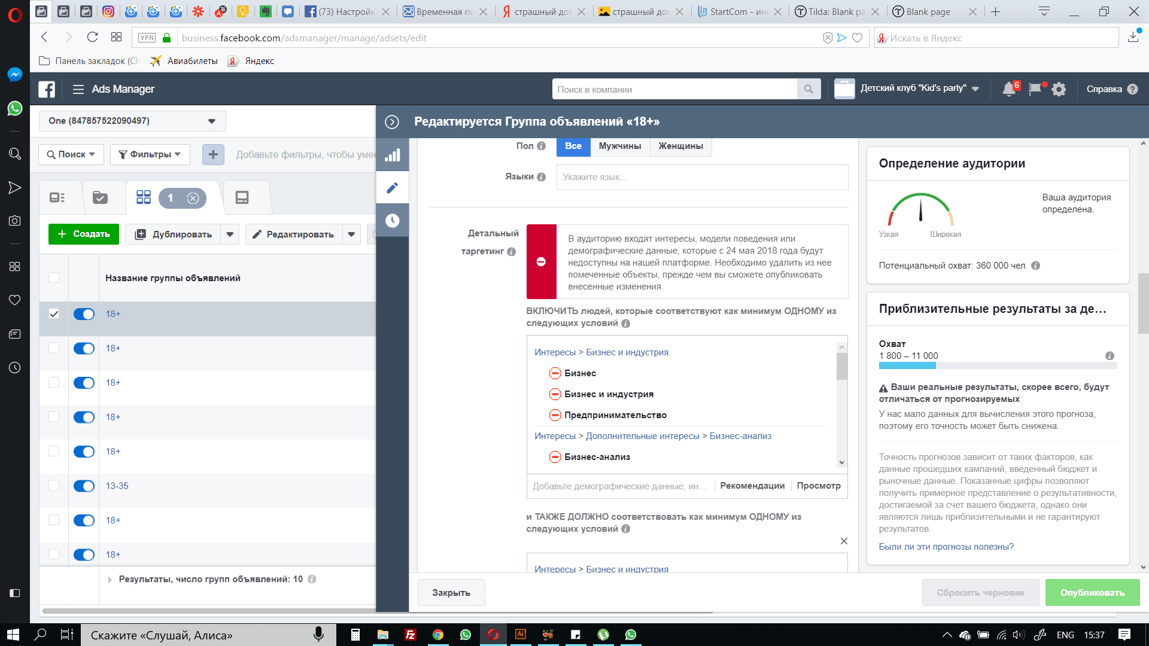This screenshot has width=1149, height=646.
Task: Remove the Бизнес interest
Action: pos(555,373)
